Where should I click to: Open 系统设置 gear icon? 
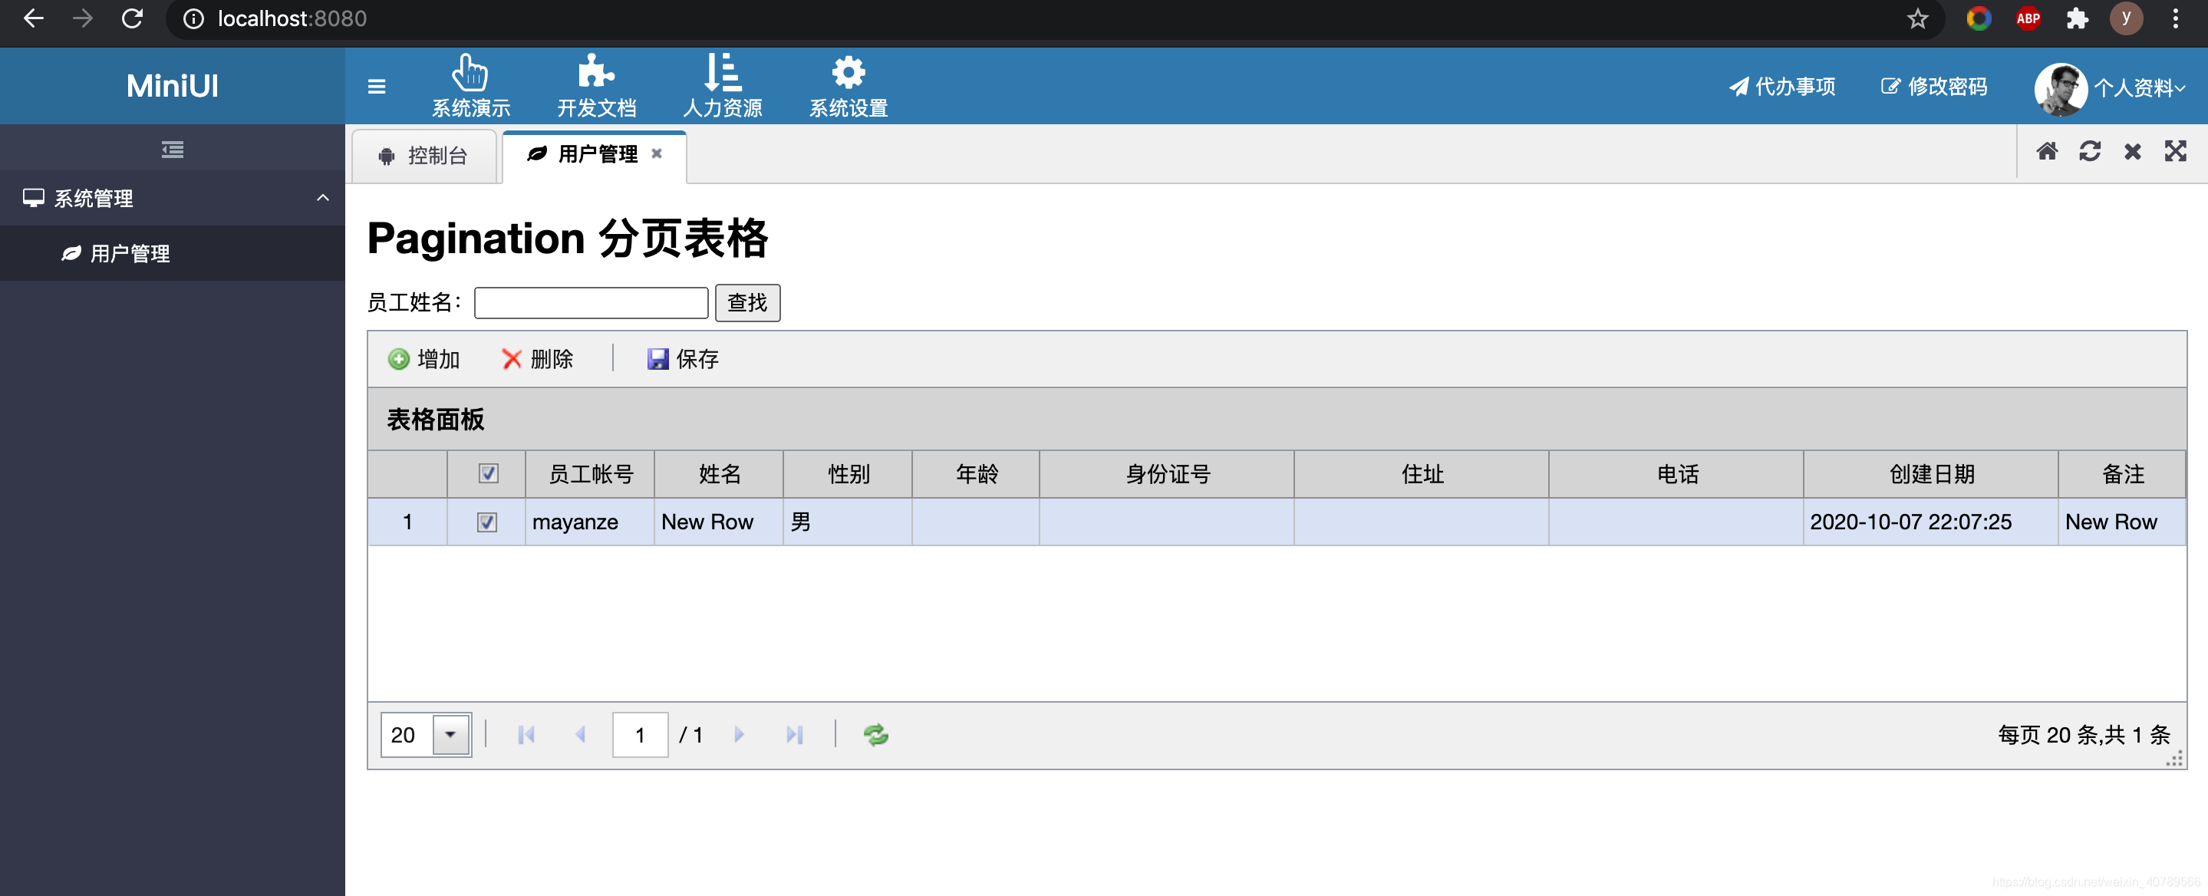[848, 74]
